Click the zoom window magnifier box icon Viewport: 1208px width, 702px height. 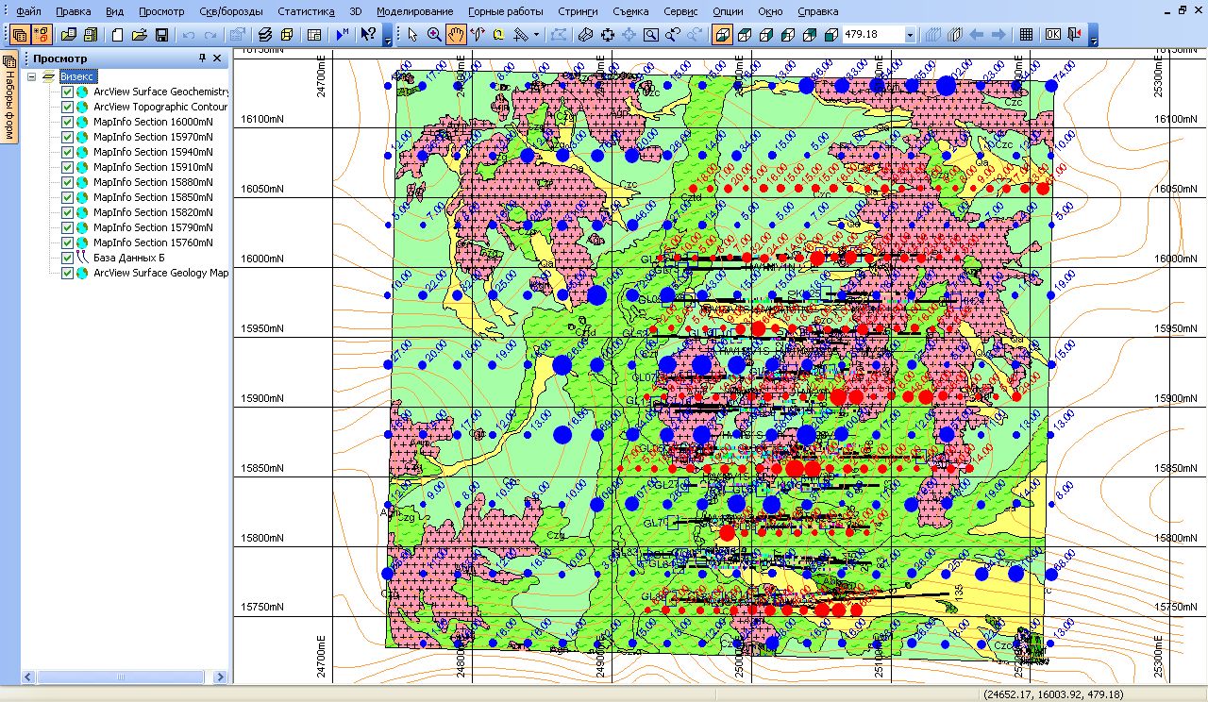tap(650, 35)
